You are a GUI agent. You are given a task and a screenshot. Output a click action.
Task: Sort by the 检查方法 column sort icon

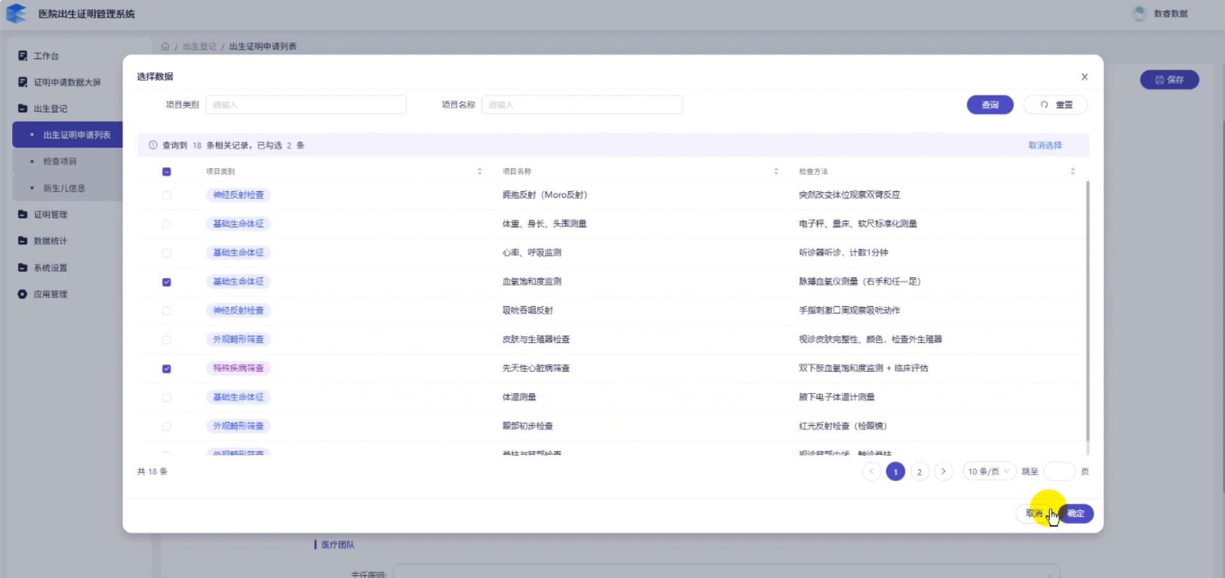tap(1073, 171)
